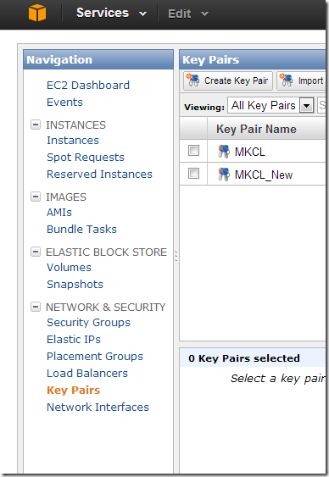The width and height of the screenshot is (329, 477).
Task: Click the Key Pair Name column header
Action: [x=256, y=129]
